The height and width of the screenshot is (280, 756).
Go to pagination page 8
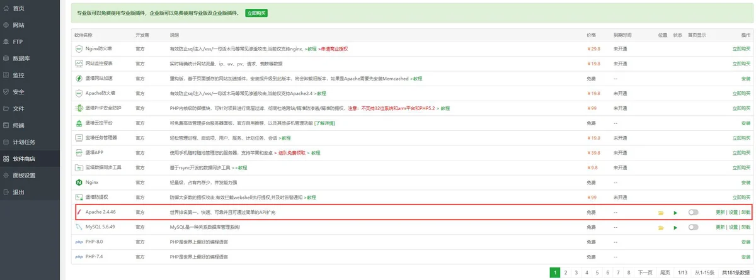coord(630,272)
